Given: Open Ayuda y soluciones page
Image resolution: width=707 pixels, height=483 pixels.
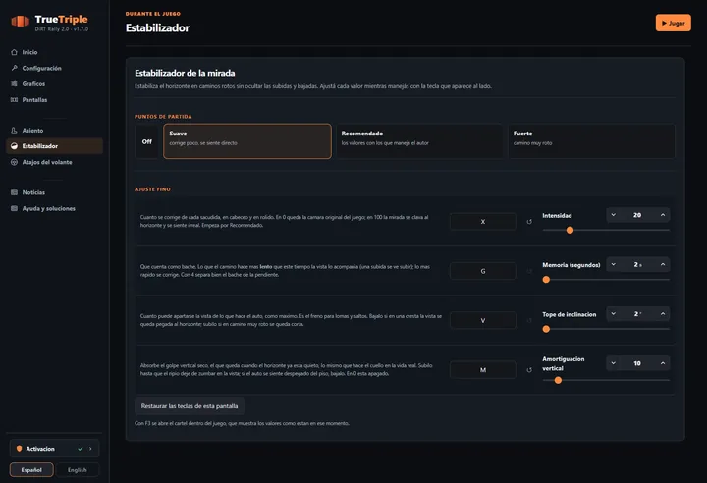Looking at the screenshot, I should (x=54, y=208).
